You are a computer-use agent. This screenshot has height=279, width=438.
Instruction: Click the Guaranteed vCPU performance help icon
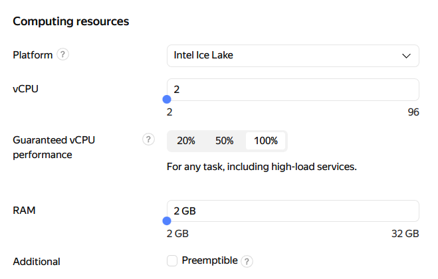point(148,139)
